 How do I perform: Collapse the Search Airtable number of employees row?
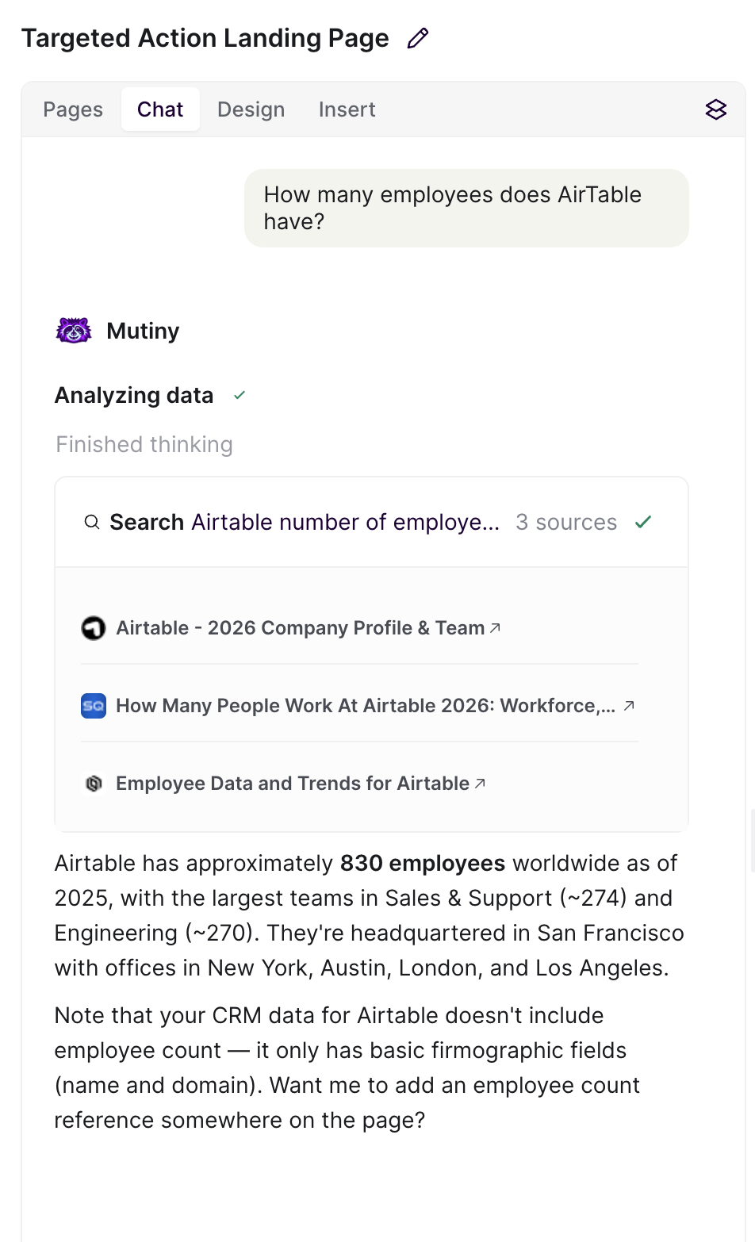point(371,523)
